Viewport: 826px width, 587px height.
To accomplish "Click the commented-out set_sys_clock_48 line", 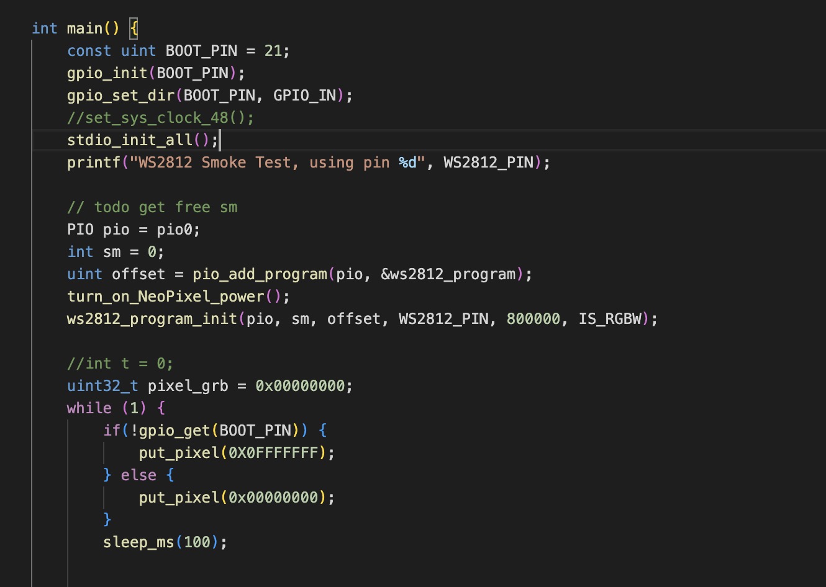I will [x=161, y=118].
